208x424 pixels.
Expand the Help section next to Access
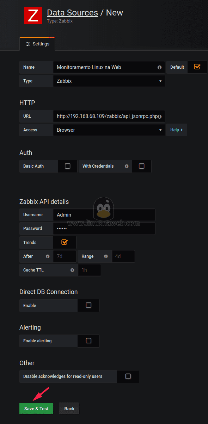pyautogui.click(x=177, y=130)
